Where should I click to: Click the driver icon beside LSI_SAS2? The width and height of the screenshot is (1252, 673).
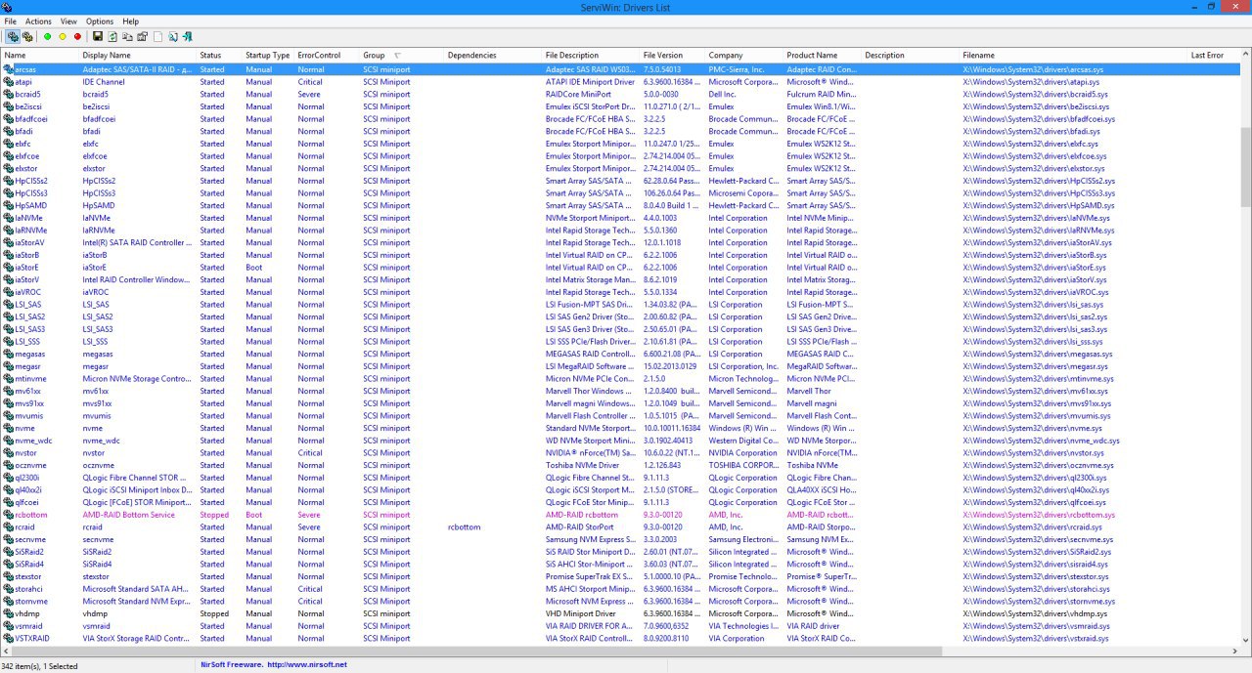click(x=9, y=317)
